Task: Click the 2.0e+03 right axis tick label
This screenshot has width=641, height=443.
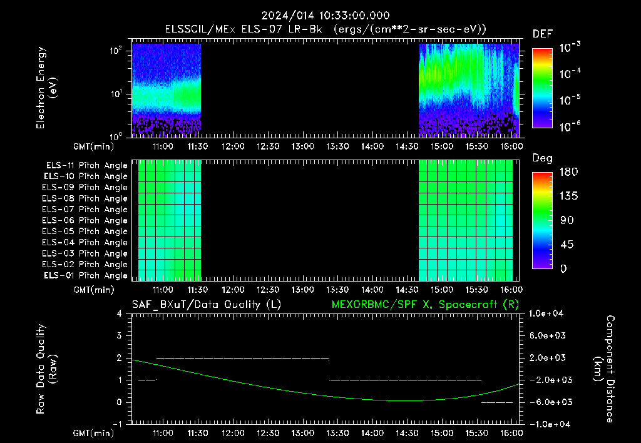Action: pos(548,357)
